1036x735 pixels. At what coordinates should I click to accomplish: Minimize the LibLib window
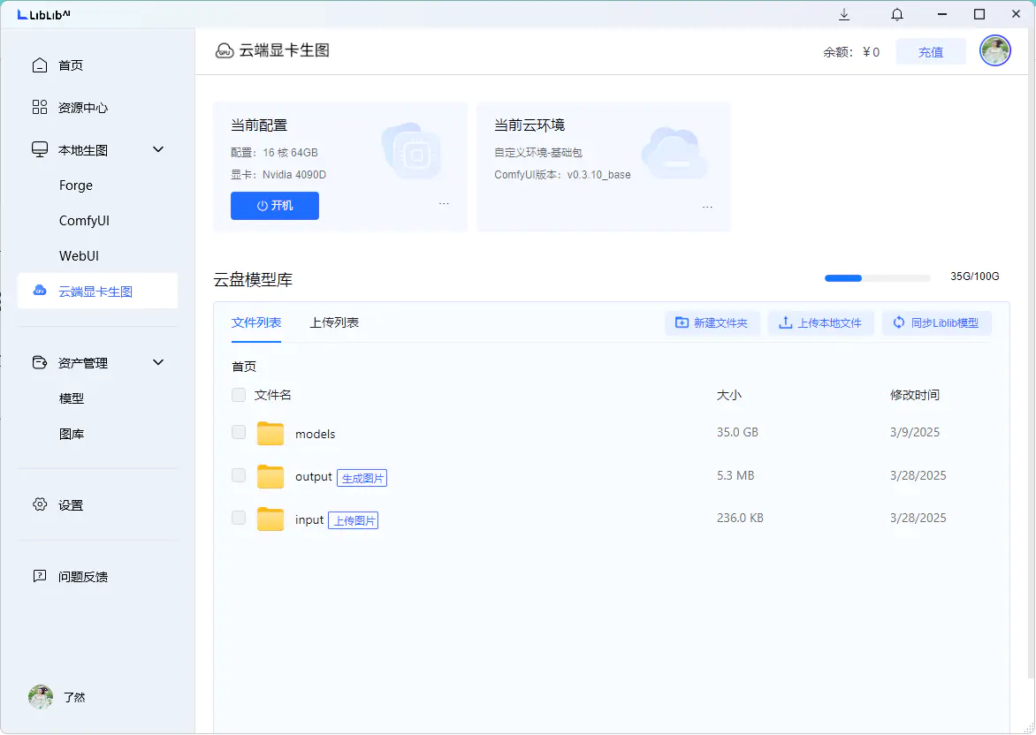(942, 14)
